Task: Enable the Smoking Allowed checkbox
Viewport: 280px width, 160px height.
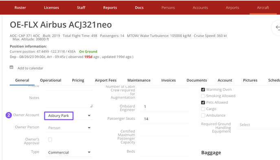Action: pyautogui.click(x=203, y=96)
